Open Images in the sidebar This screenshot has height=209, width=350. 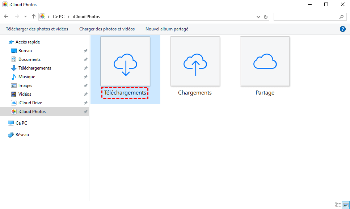25,85
